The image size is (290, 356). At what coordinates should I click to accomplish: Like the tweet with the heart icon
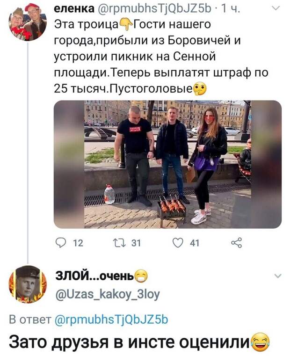click(178, 243)
